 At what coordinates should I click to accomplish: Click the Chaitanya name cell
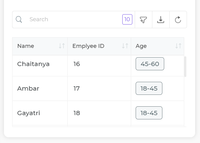[x=33, y=64]
